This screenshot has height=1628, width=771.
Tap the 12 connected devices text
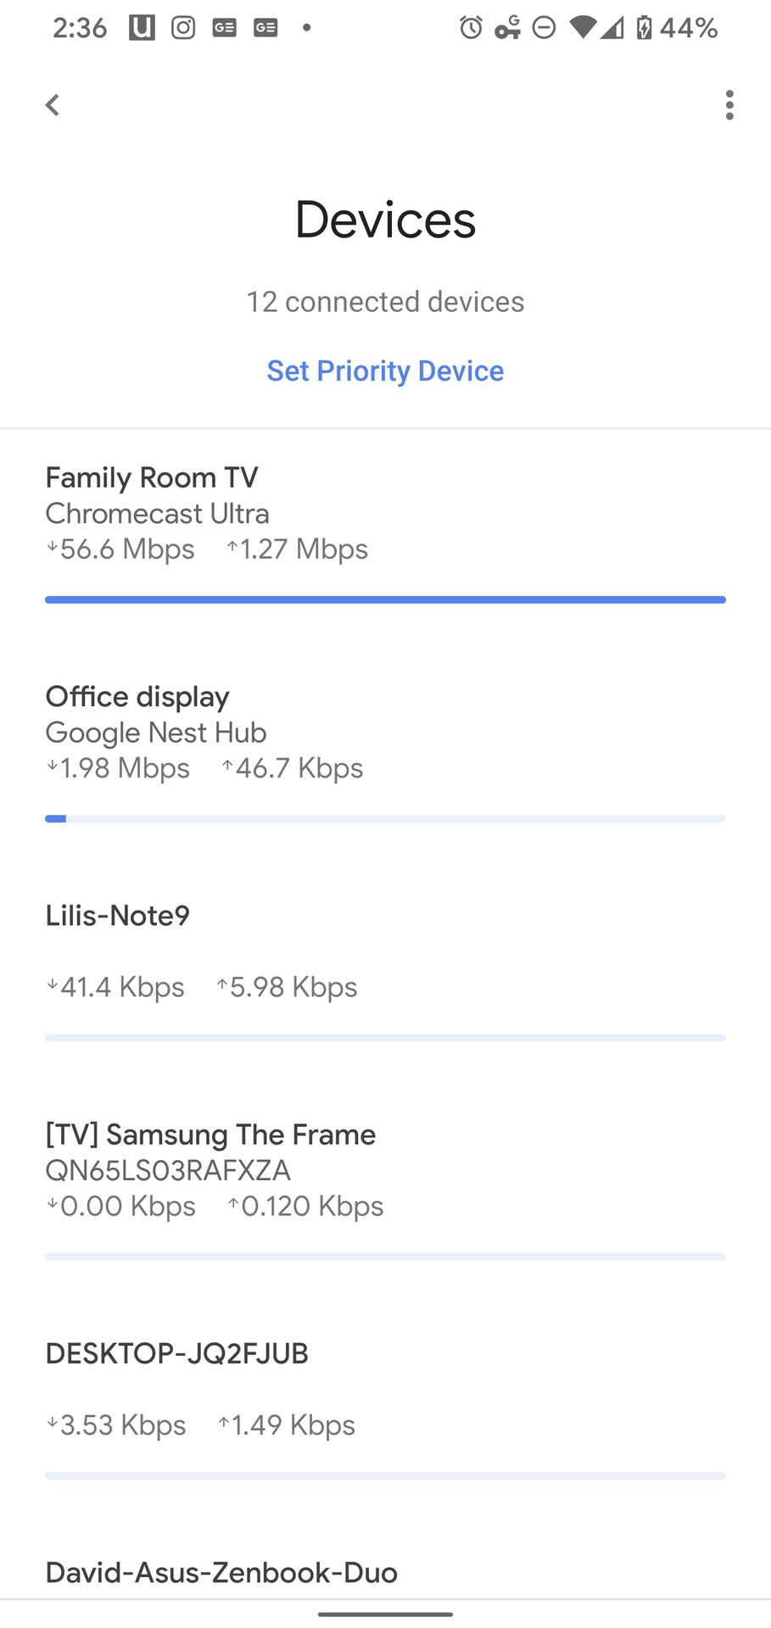click(x=385, y=302)
